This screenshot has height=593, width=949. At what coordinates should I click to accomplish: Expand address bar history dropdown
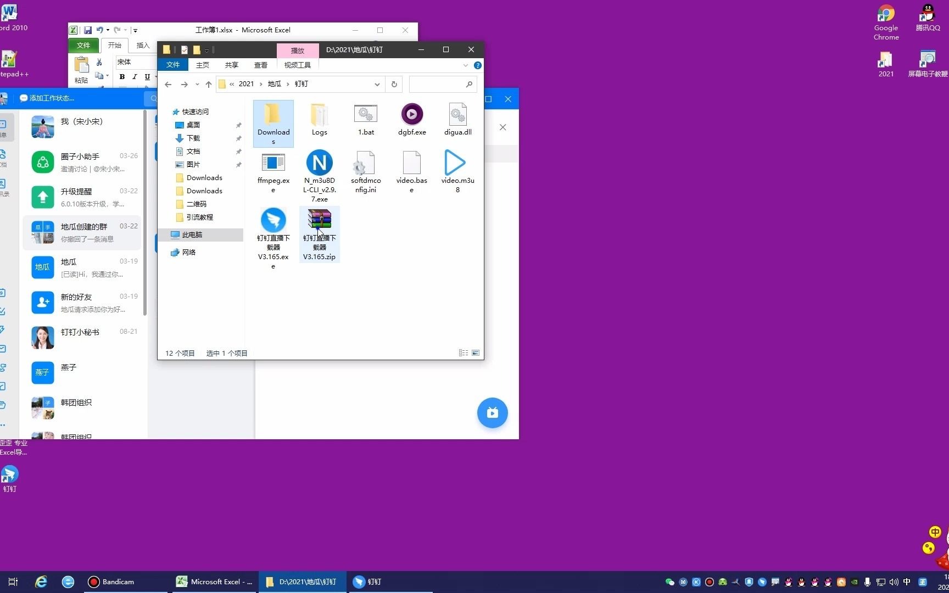click(377, 84)
